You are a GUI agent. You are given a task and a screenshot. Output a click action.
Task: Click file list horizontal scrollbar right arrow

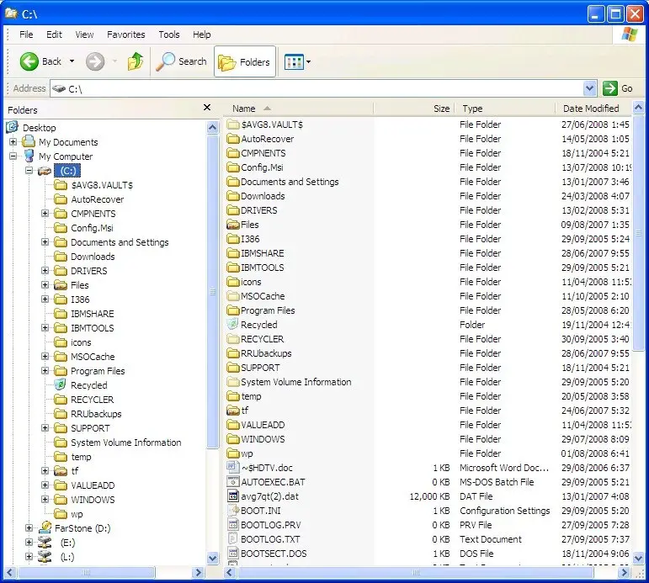click(625, 573)
